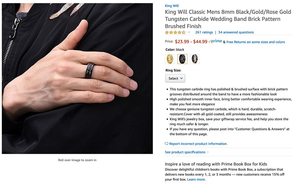The image size is (297, 187).
Task: Open the 261 ratings link
Action: [x=204, y=32]
